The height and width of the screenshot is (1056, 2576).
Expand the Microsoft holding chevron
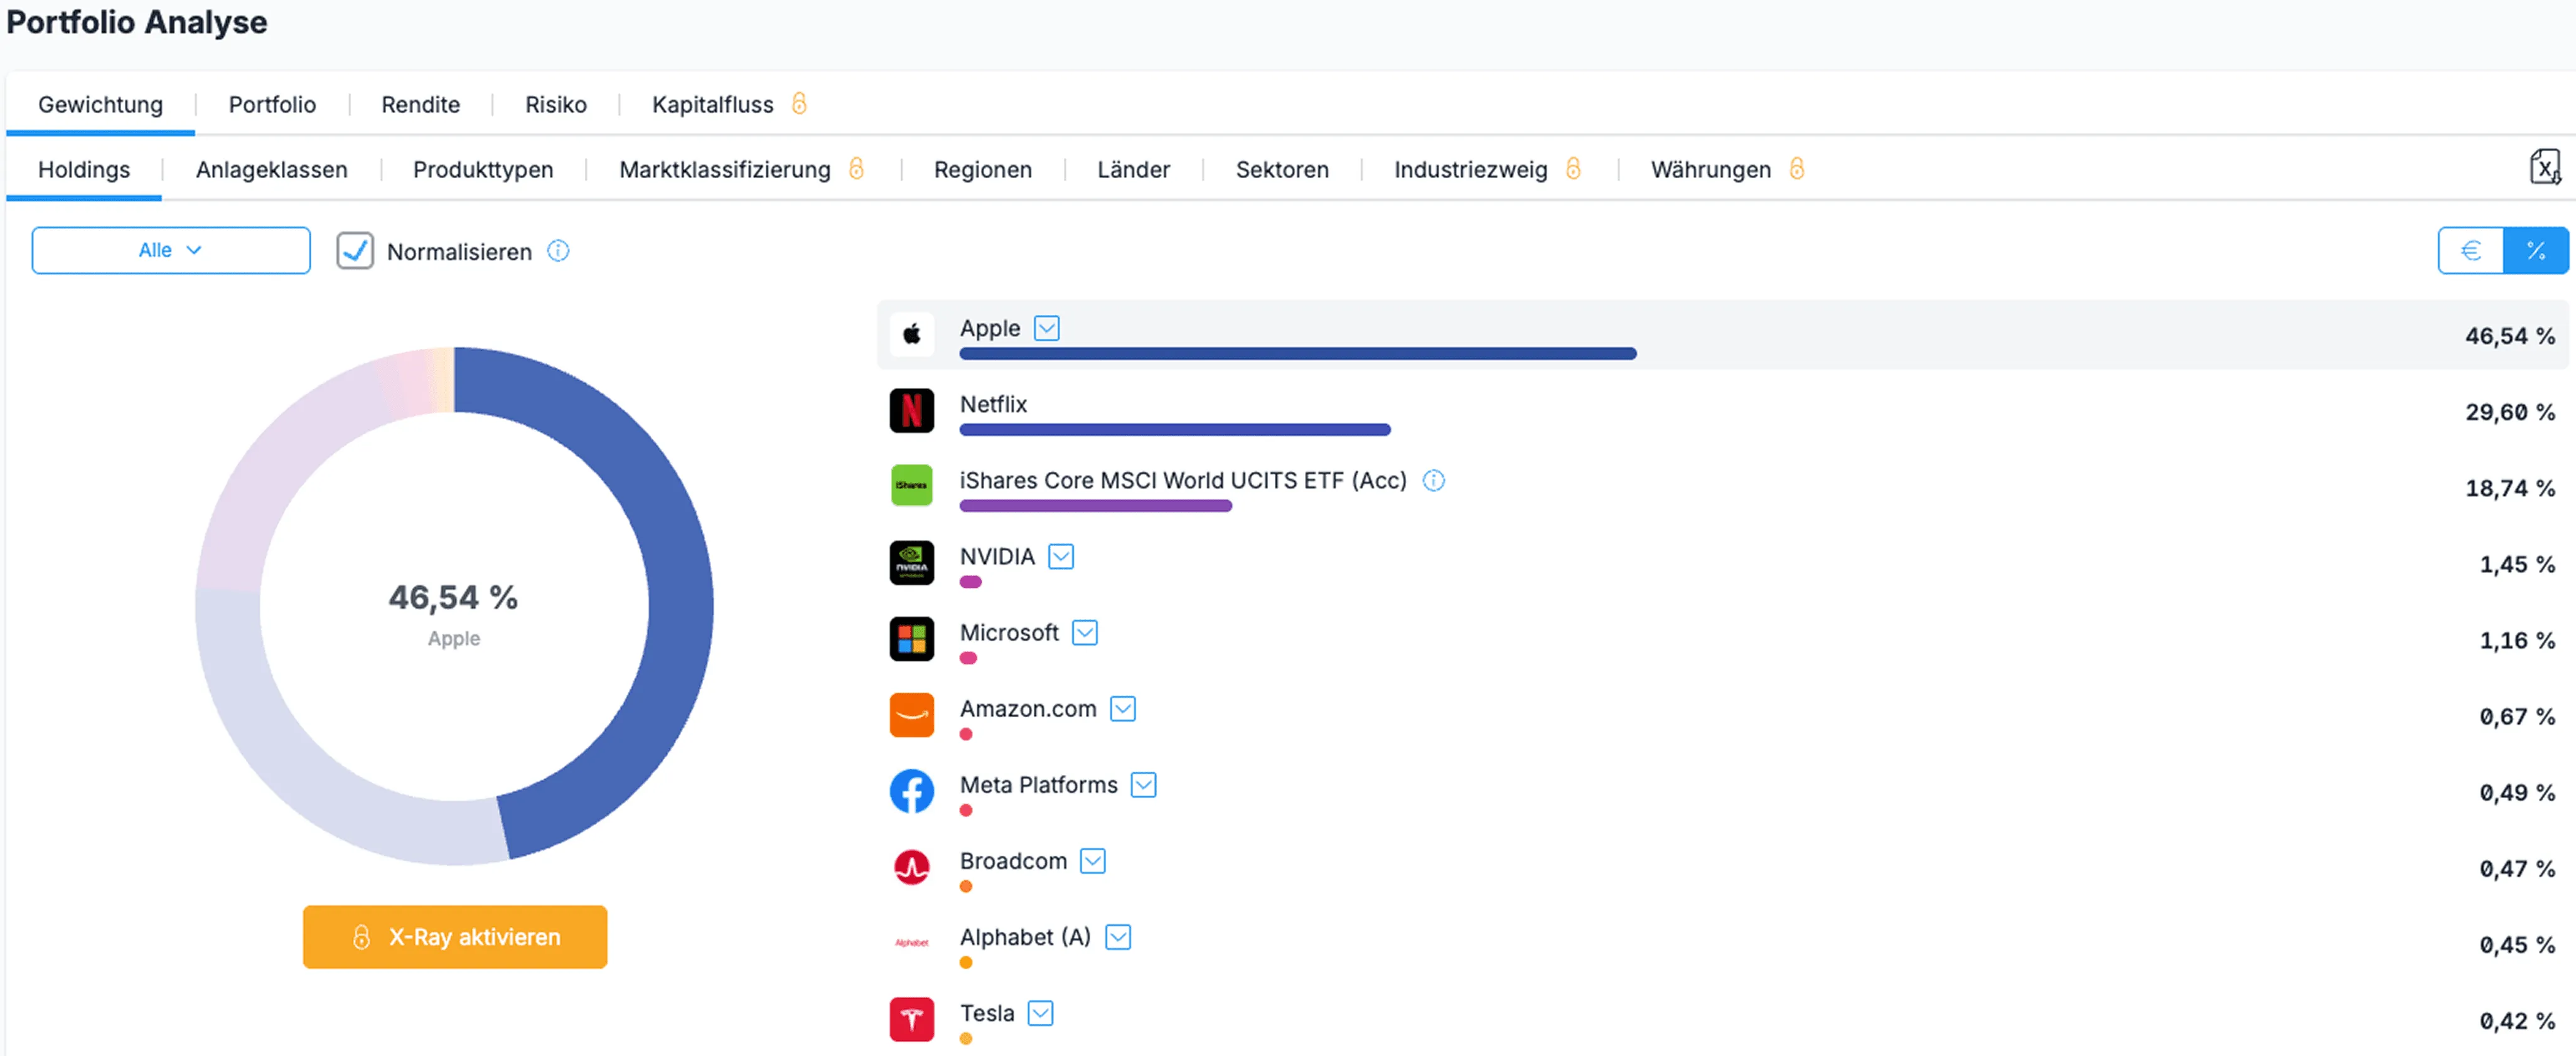[x=1084, y=632]
